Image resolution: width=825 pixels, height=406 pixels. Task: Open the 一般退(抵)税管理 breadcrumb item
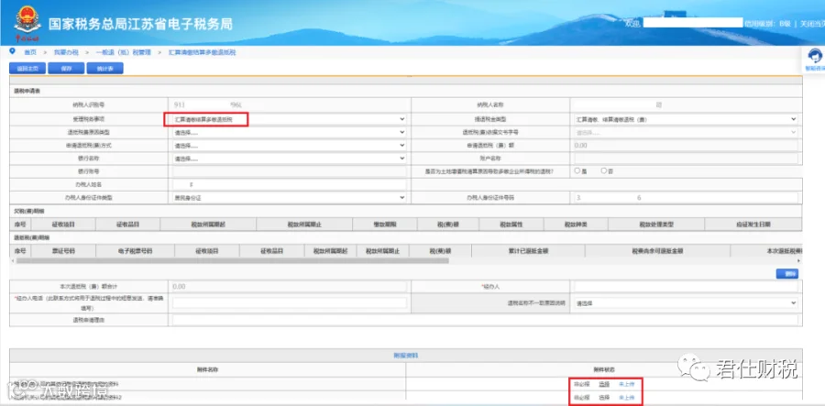coord(123,52)
